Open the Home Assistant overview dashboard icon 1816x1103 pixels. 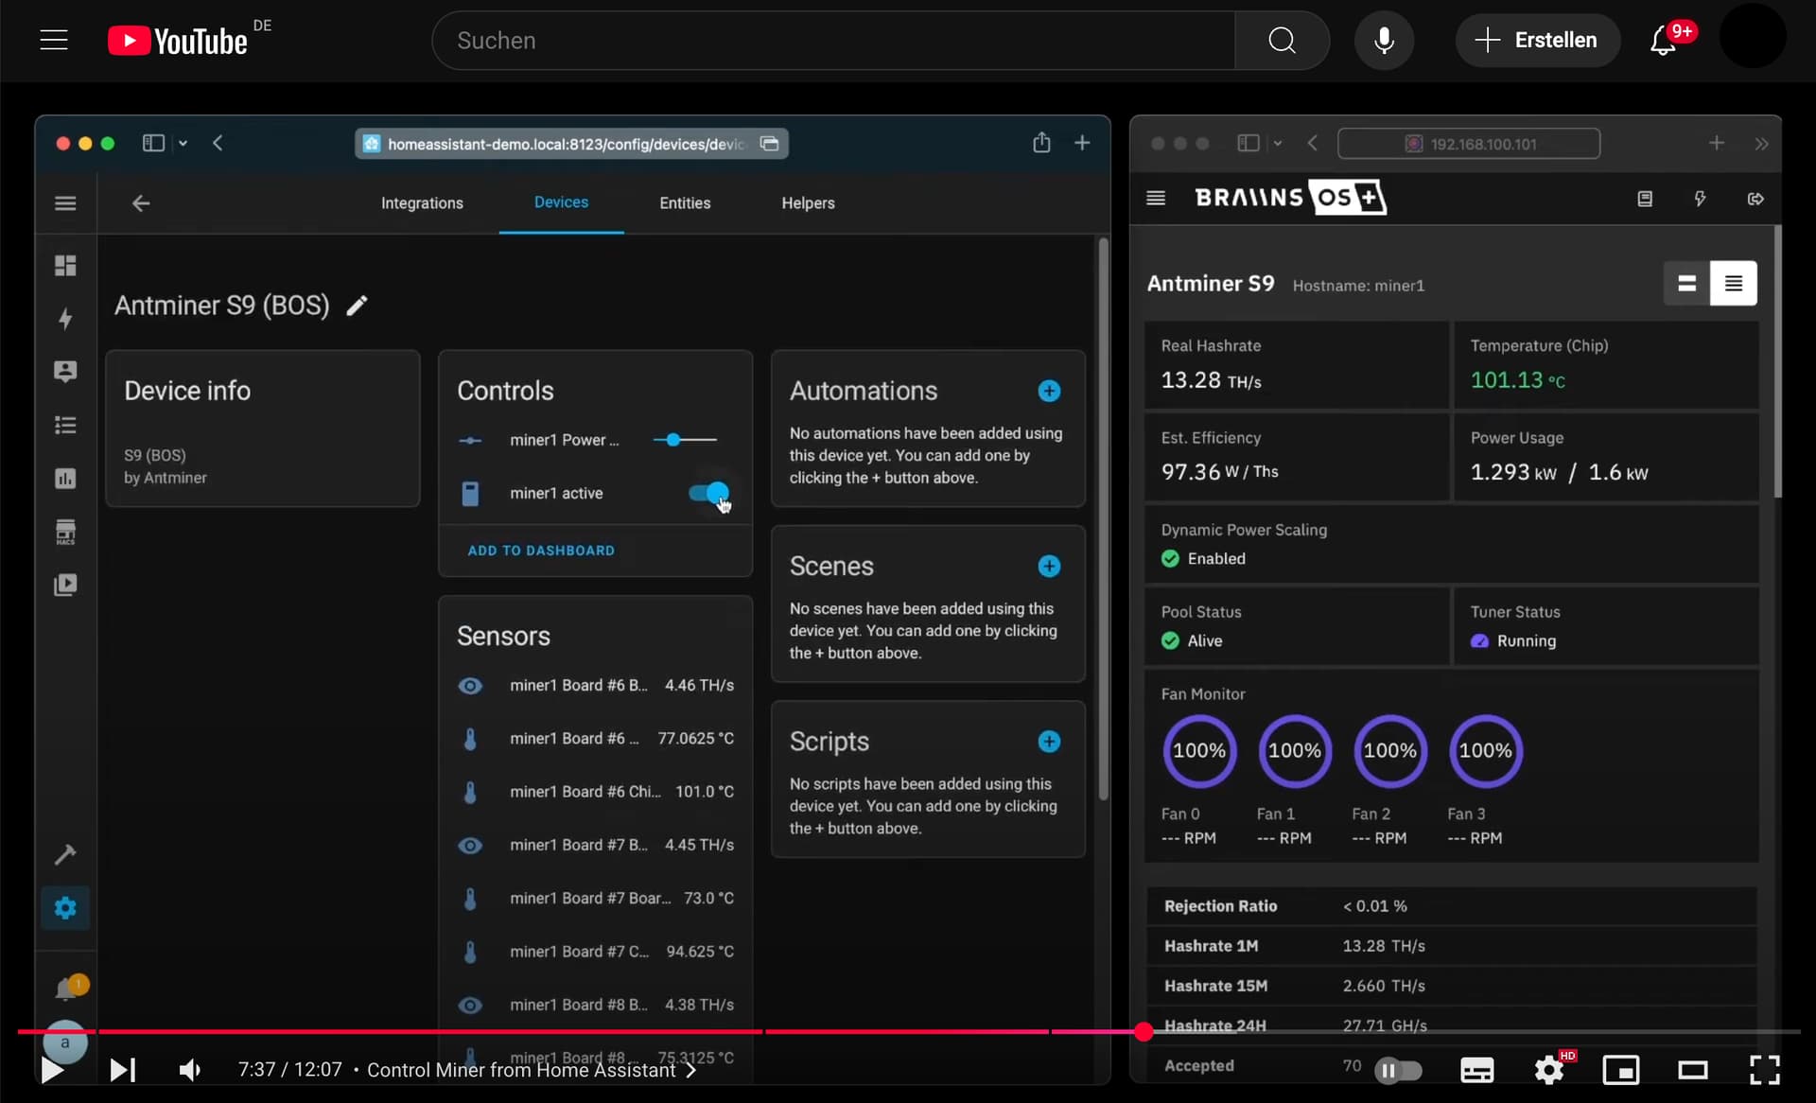click(65, 266)
